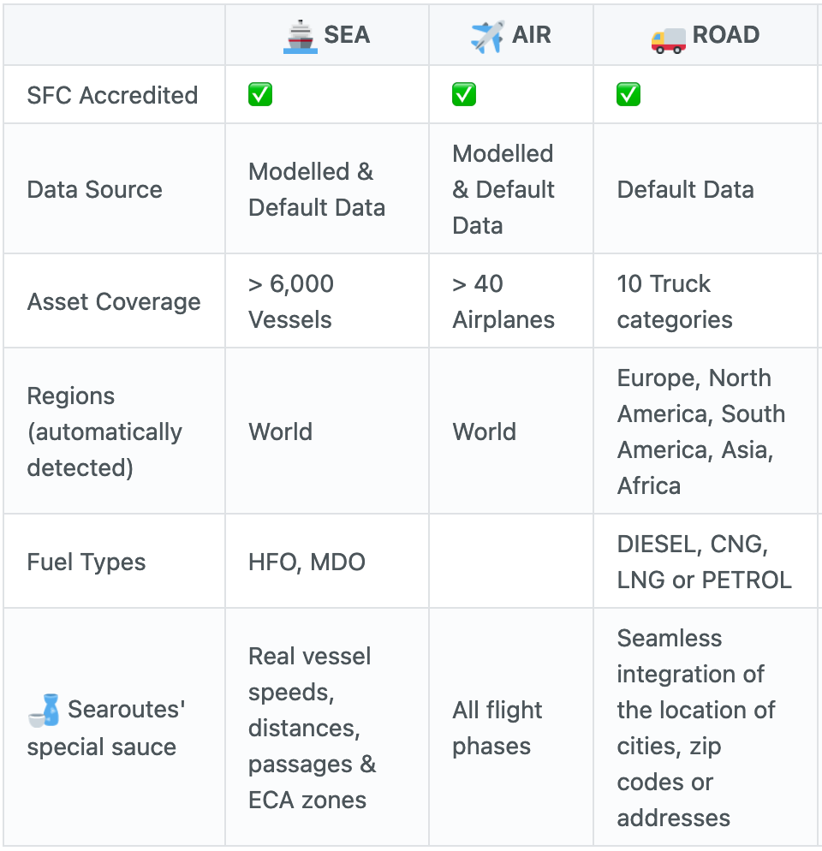Viewport: 822px width, 851px height.
Task: Click the sake bottle icon beside Searoutes'
Action: (x=44, y=710)
